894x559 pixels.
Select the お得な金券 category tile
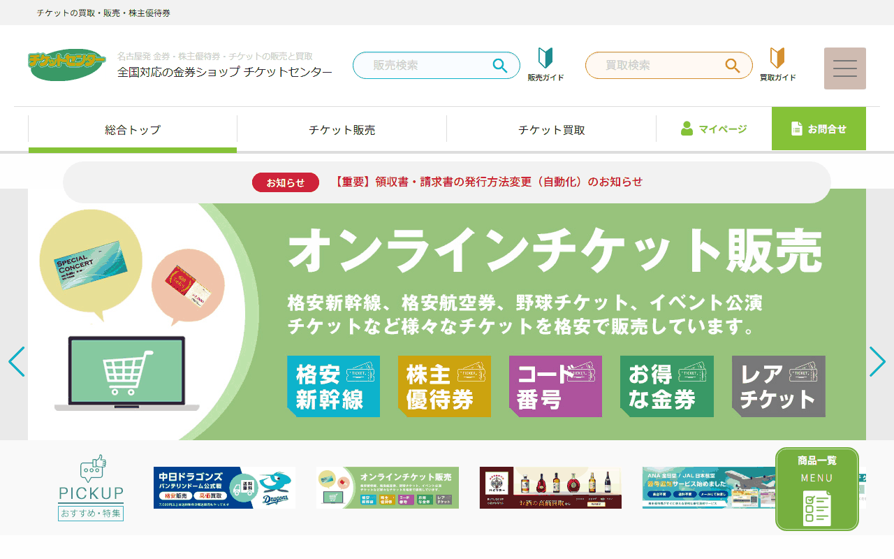tap(667, 386)
